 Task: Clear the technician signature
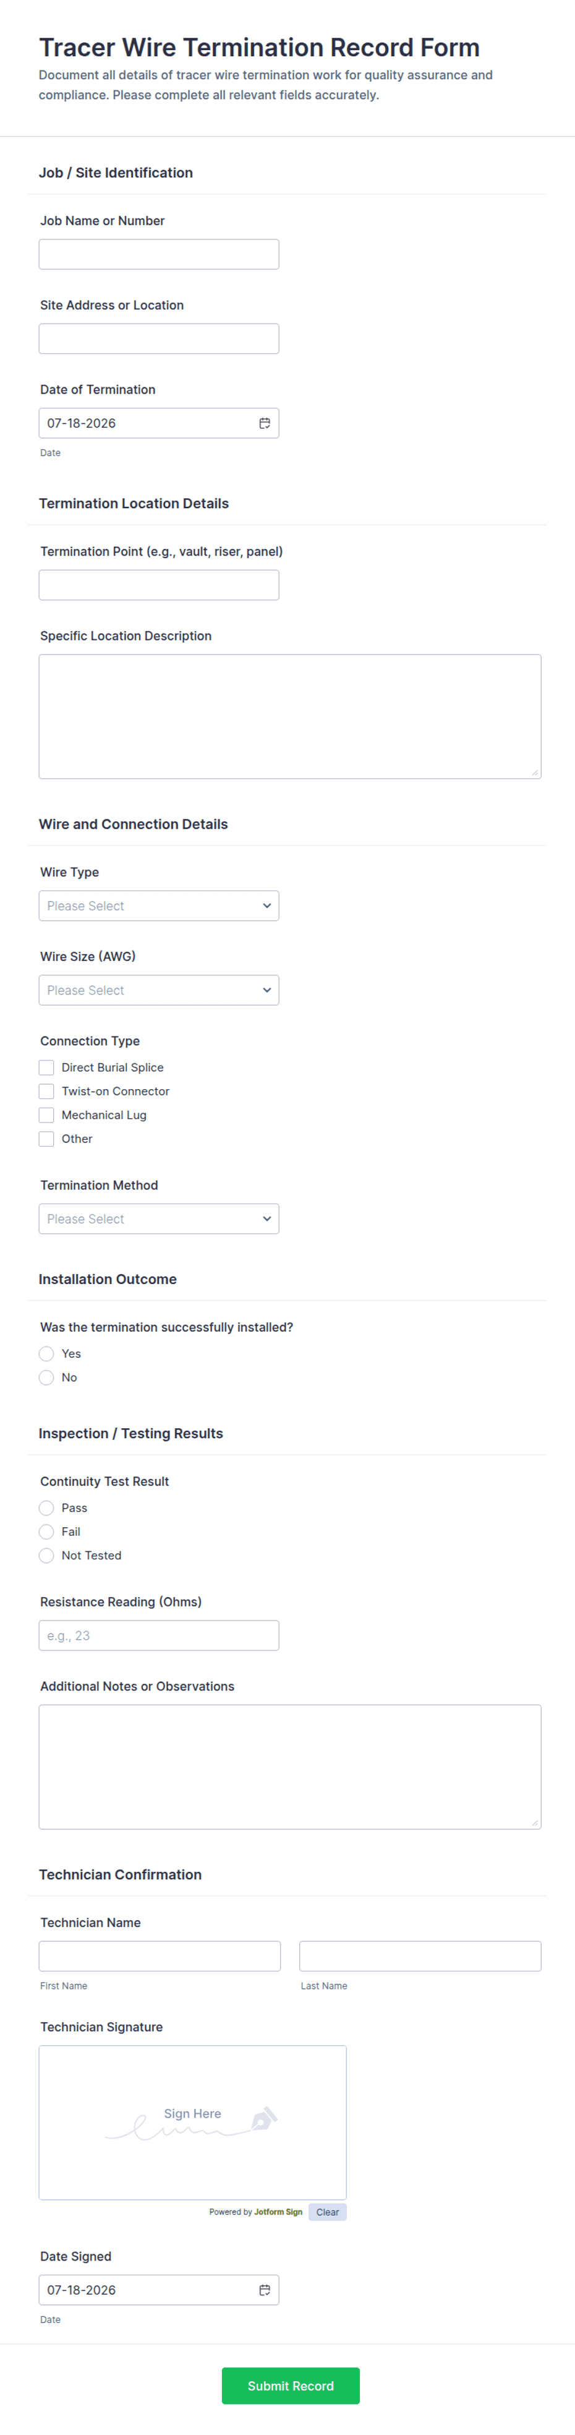pyautogui.click(x=328, y=2212)
